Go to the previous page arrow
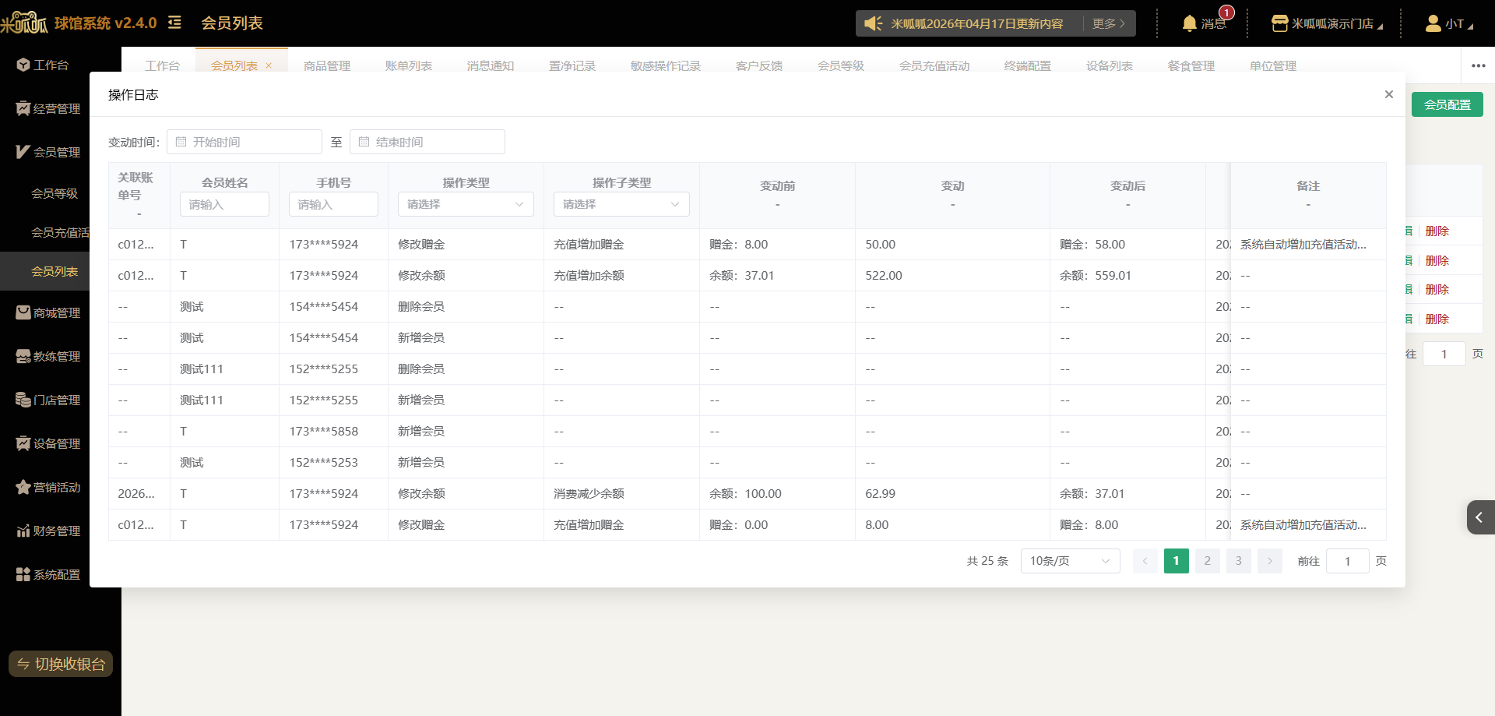Image resolution: width=1495 pixels, height=716 pixels. pos(1145,561)
